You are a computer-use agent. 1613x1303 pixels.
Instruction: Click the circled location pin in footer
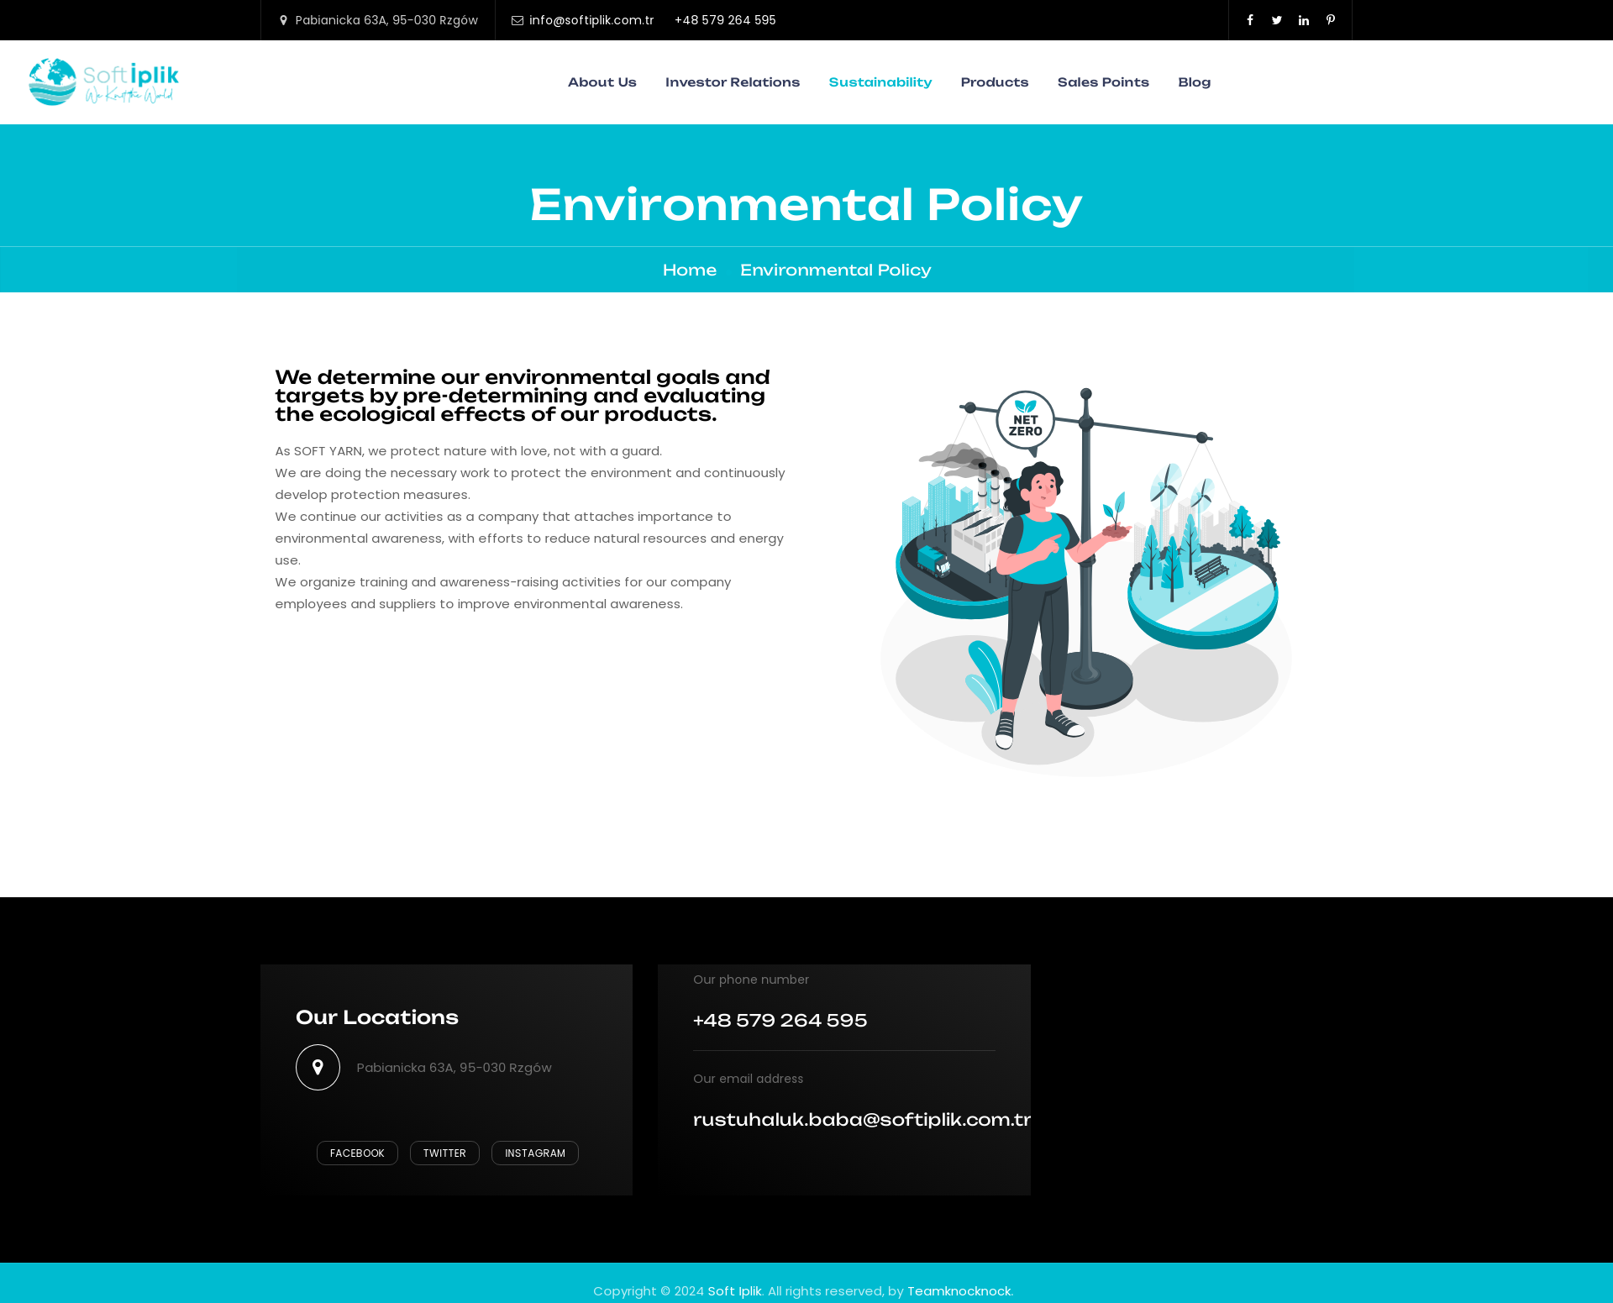[318, 1067]
